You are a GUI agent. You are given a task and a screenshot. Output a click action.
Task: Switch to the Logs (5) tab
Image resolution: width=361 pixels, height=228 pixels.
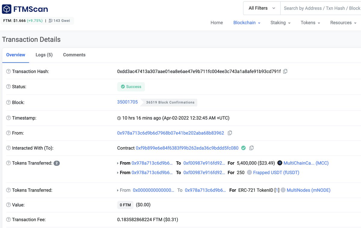[44, 55]
